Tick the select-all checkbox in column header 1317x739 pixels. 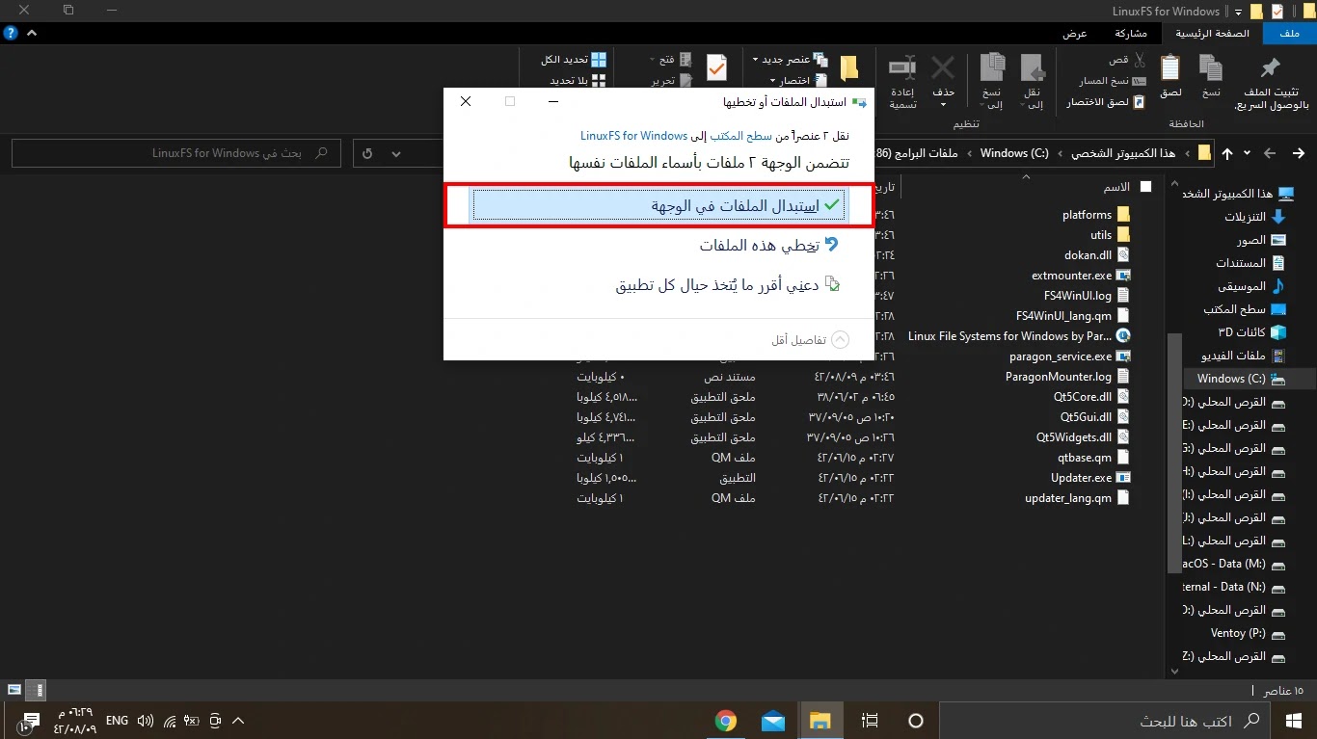click(1145, 187)
